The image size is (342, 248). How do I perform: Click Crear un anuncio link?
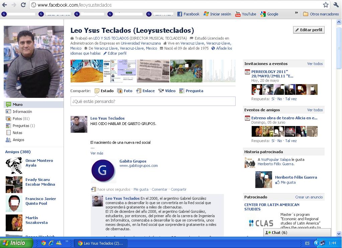309,197
